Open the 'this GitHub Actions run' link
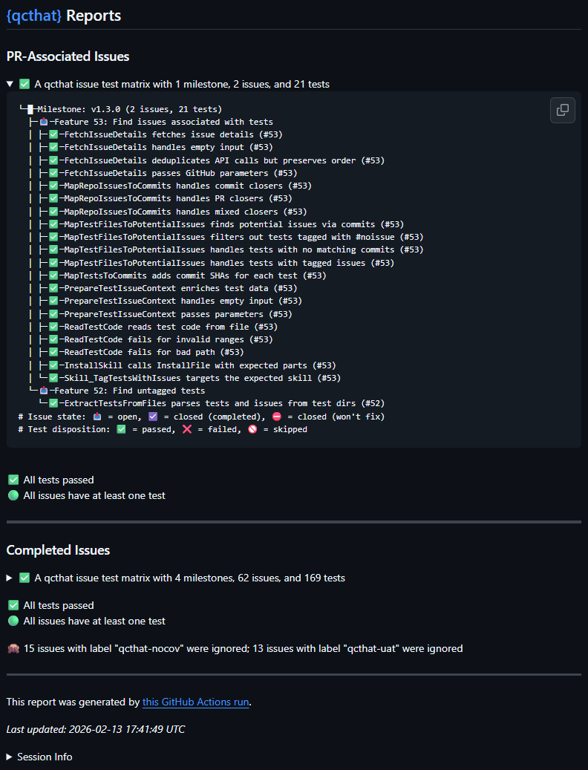This screenshot has height=770, width=588. coord(195,702)
